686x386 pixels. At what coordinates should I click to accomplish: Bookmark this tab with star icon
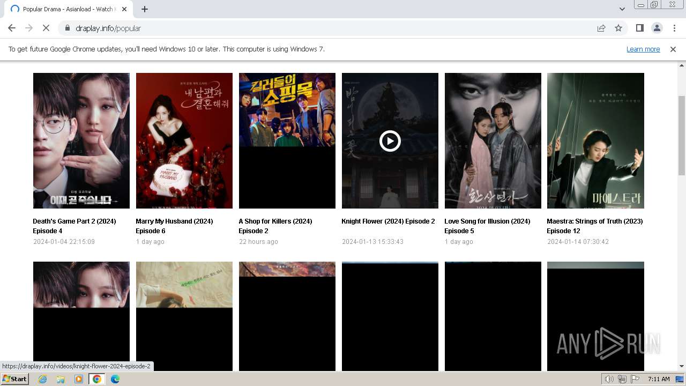[618, 28]
